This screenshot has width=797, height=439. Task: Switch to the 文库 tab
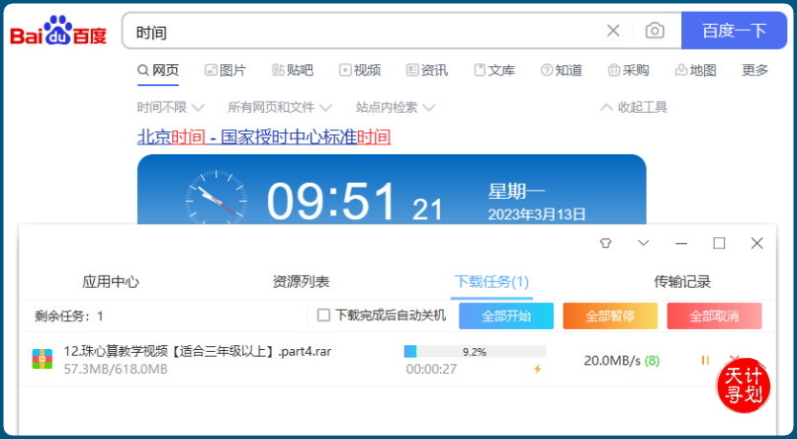click(x=494, y=70)
